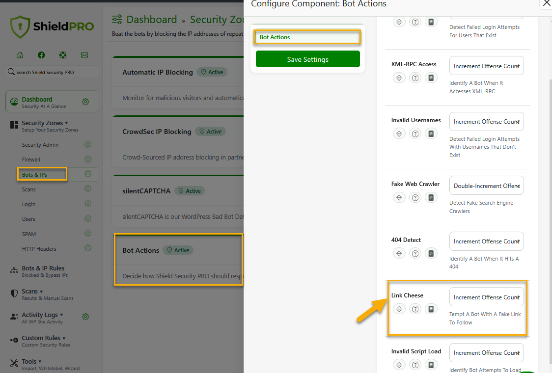Close the Configure Component panel
Image resolution: width=552 pixels, height=373 pixels.
(x=547, y=3)
